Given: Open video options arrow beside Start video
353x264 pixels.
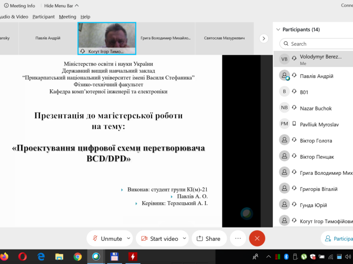Looking at the screenshot, I should point(184,238).
